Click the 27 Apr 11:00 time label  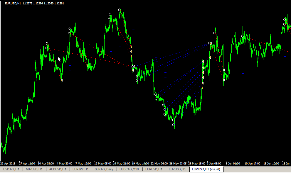pyautogui.click(x=27, y=164)
